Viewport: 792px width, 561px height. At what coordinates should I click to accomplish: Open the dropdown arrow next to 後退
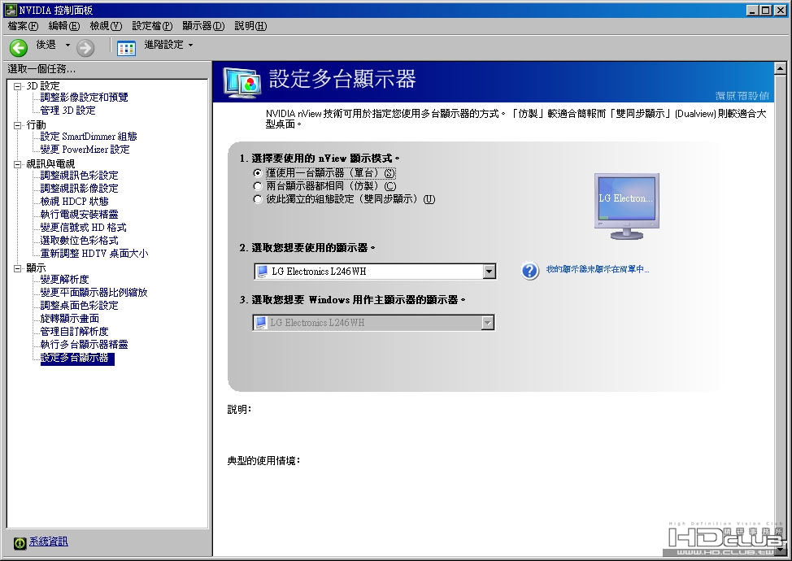[x=67, y=45]
